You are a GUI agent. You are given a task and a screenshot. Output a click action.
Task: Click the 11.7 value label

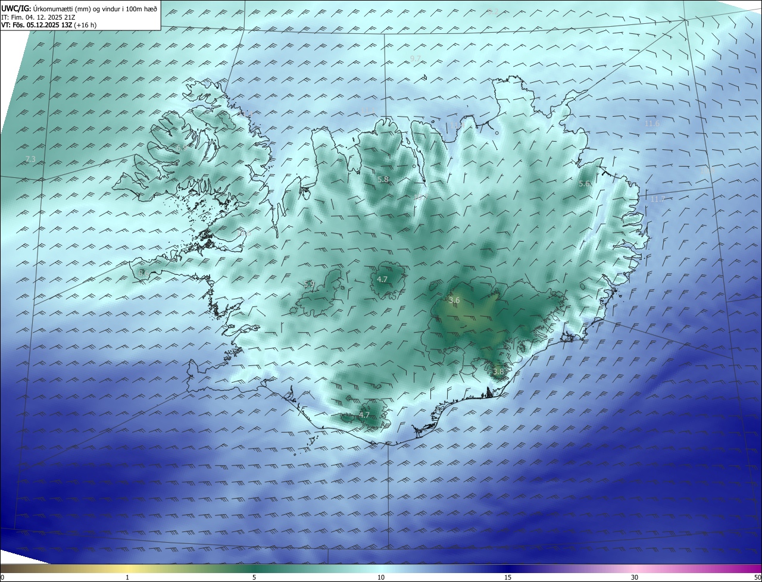coord(657,199)
